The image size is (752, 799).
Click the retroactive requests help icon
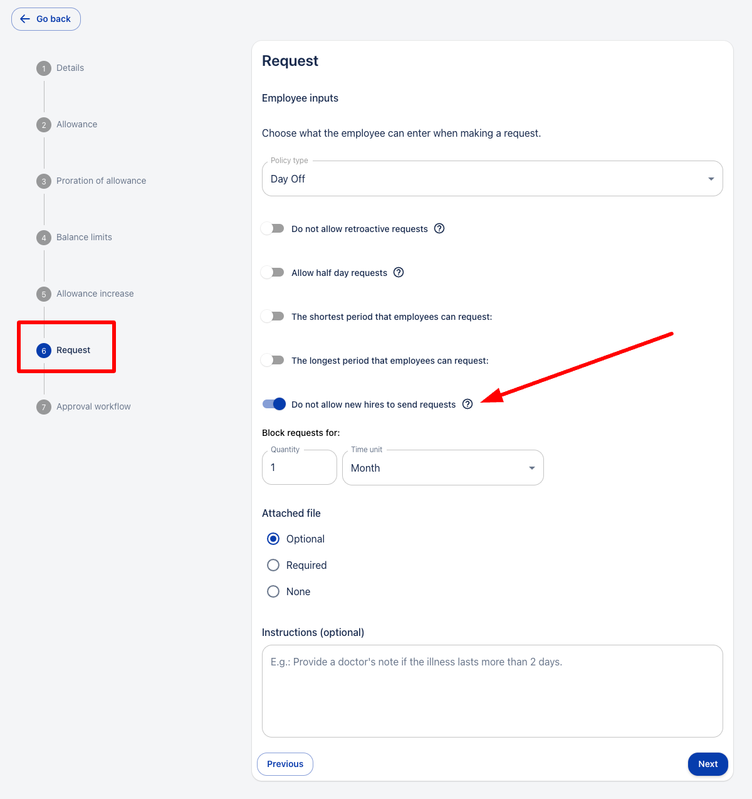pos(439,228)
